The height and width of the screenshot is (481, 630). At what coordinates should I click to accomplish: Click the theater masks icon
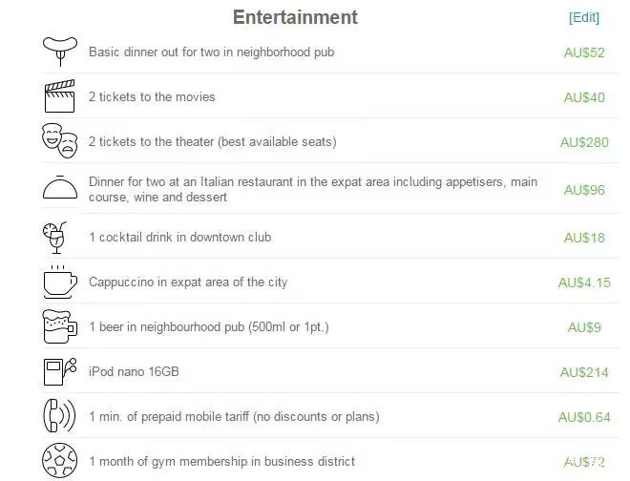(59, 140)
